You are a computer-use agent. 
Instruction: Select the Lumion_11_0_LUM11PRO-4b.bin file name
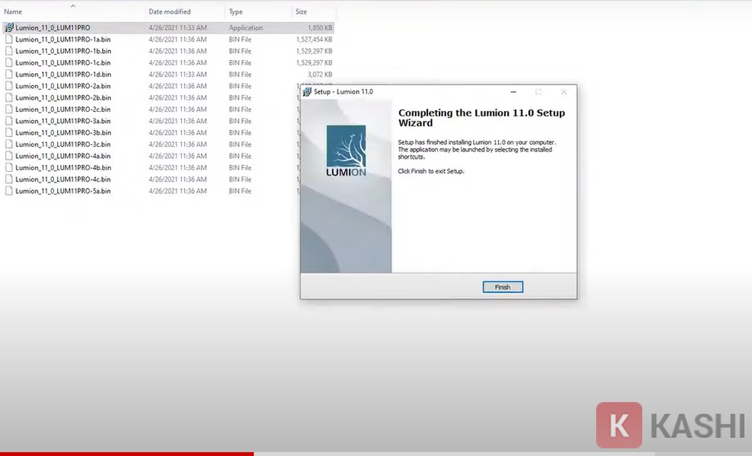63,168
